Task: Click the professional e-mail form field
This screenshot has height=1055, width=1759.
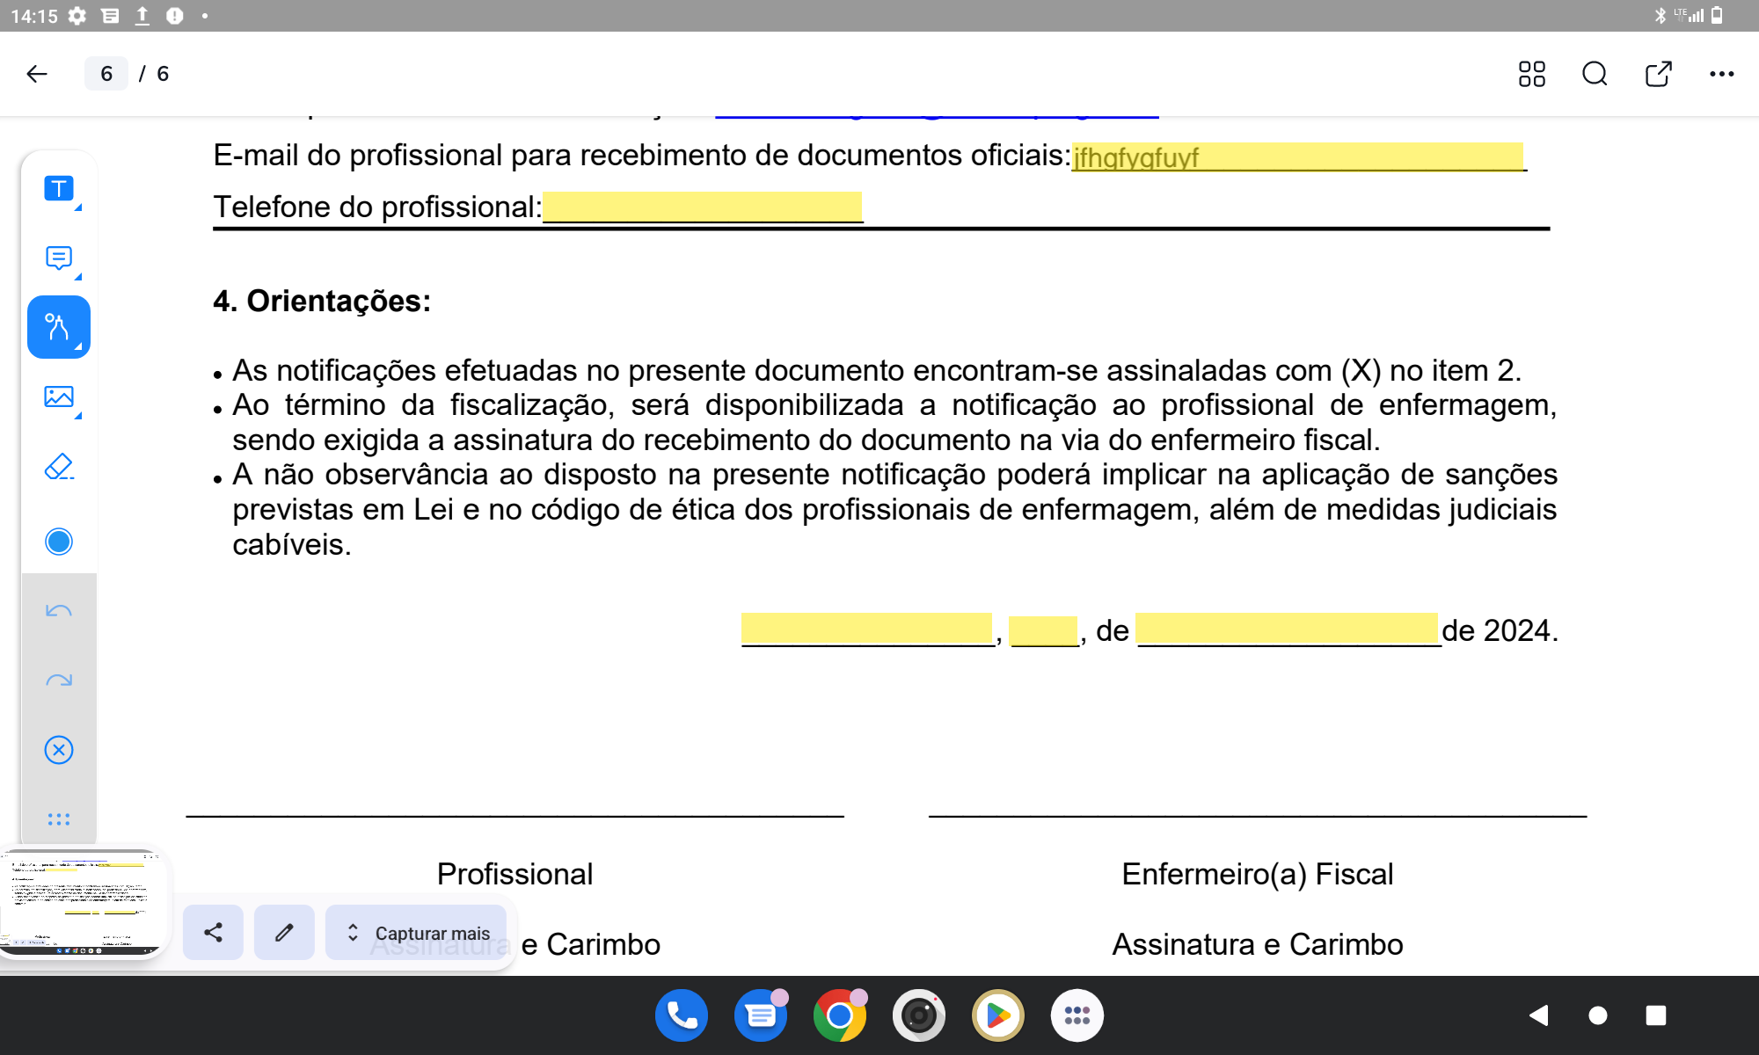Action: [1297, 156]
